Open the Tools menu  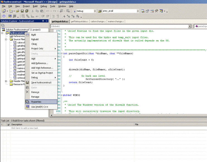pyautogui.click(x=52, y=6)
